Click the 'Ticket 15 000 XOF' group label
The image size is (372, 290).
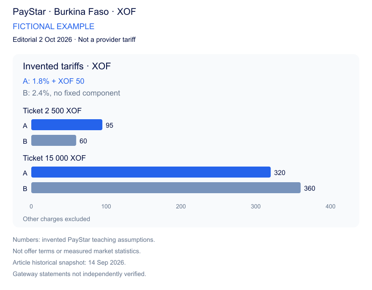[55, 158]
